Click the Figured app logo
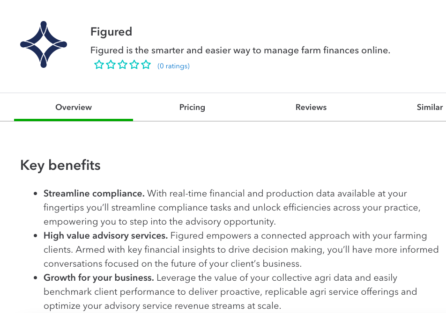The height and width of the screenshot is (313, 446). click(44, 44)
